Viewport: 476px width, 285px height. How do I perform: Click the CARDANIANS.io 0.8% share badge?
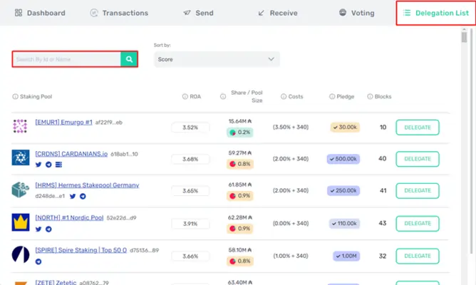[240, 164]
